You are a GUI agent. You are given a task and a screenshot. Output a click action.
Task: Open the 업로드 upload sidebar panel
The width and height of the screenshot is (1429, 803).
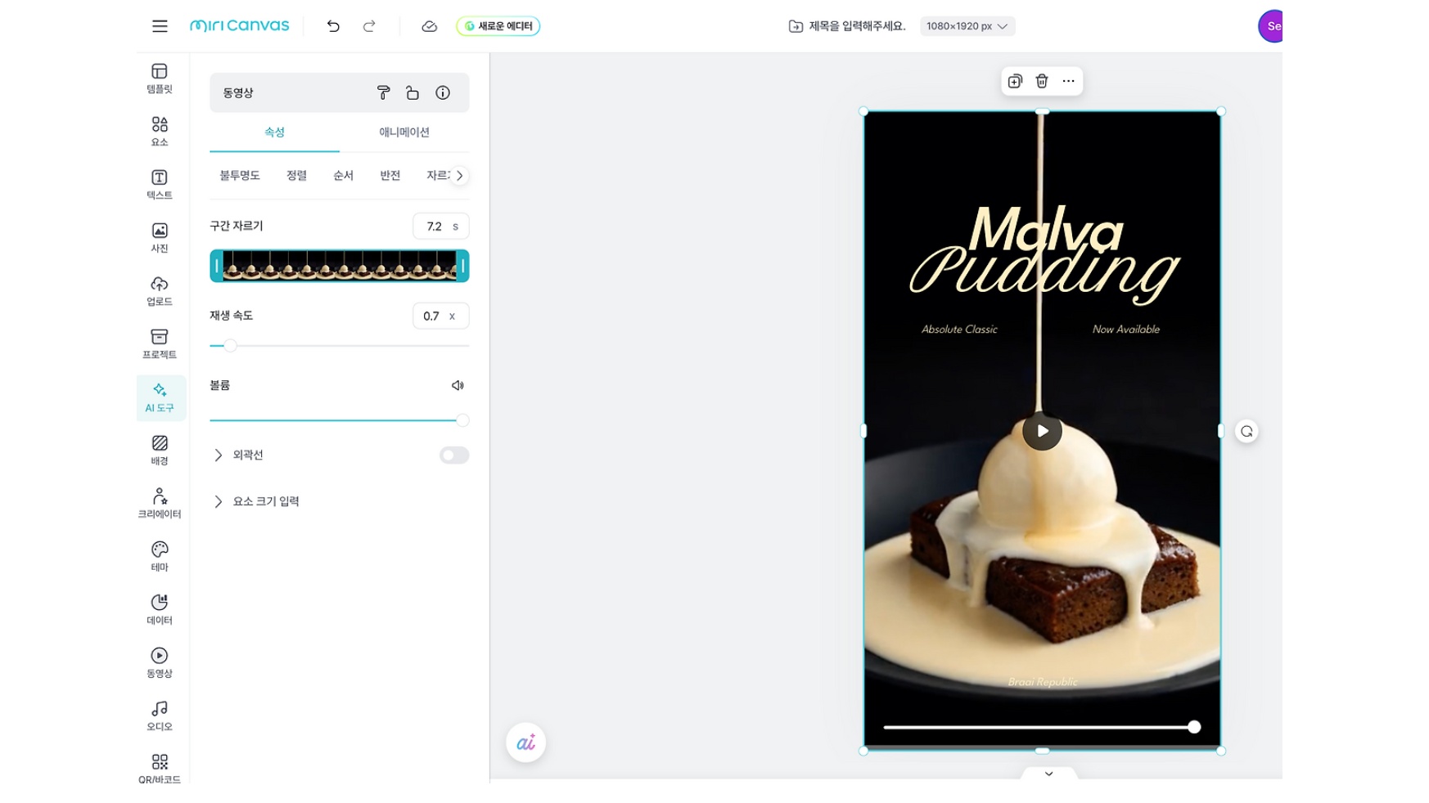click(160, 291)
